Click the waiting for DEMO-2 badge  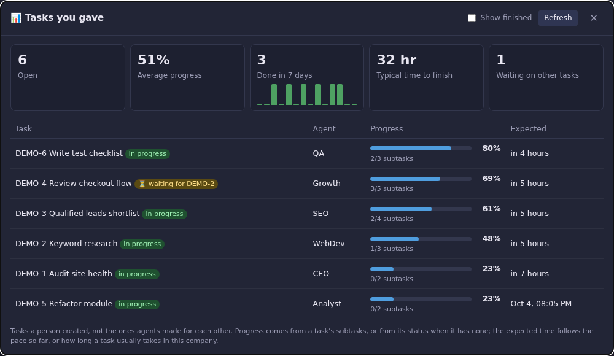click(x=176, y=184)
